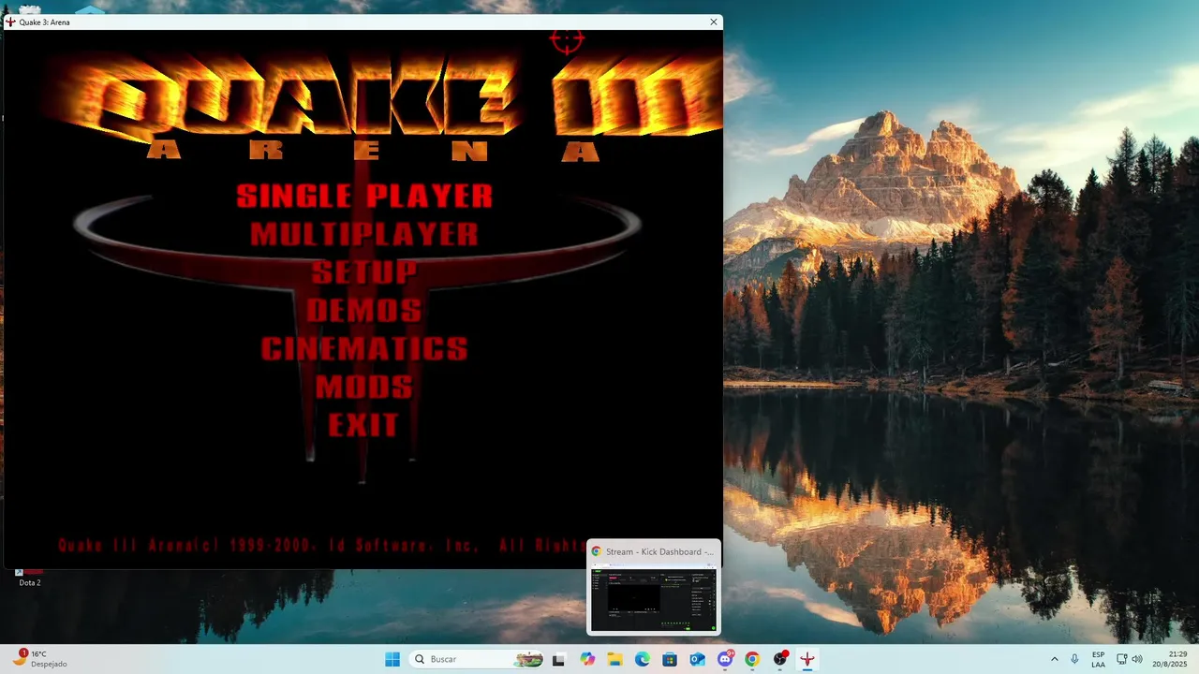
Task: Start a Single Player game
Action: (x=364, y=196)
